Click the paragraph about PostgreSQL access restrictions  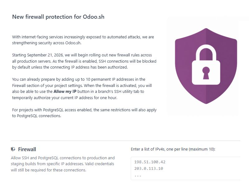84,113
